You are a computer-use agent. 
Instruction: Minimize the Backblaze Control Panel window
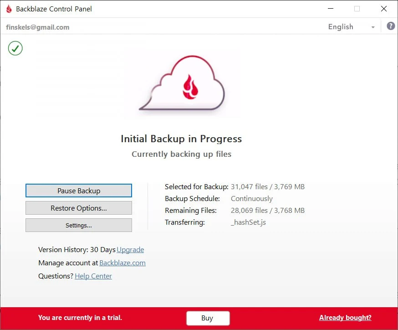tap(331, 9)
